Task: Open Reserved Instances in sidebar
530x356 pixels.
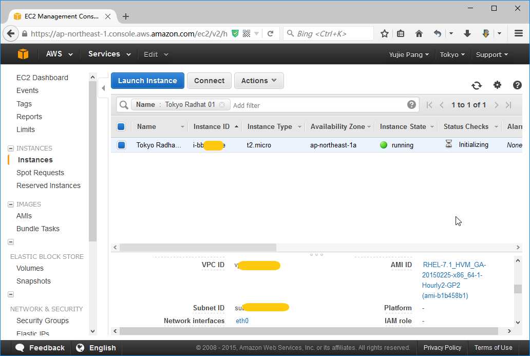Action: pyautogui.click(x=48, y=185)
